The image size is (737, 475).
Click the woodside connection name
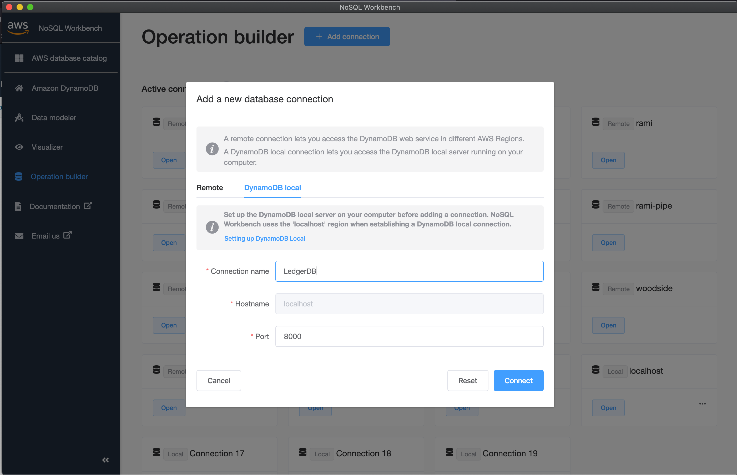(654, 288)
